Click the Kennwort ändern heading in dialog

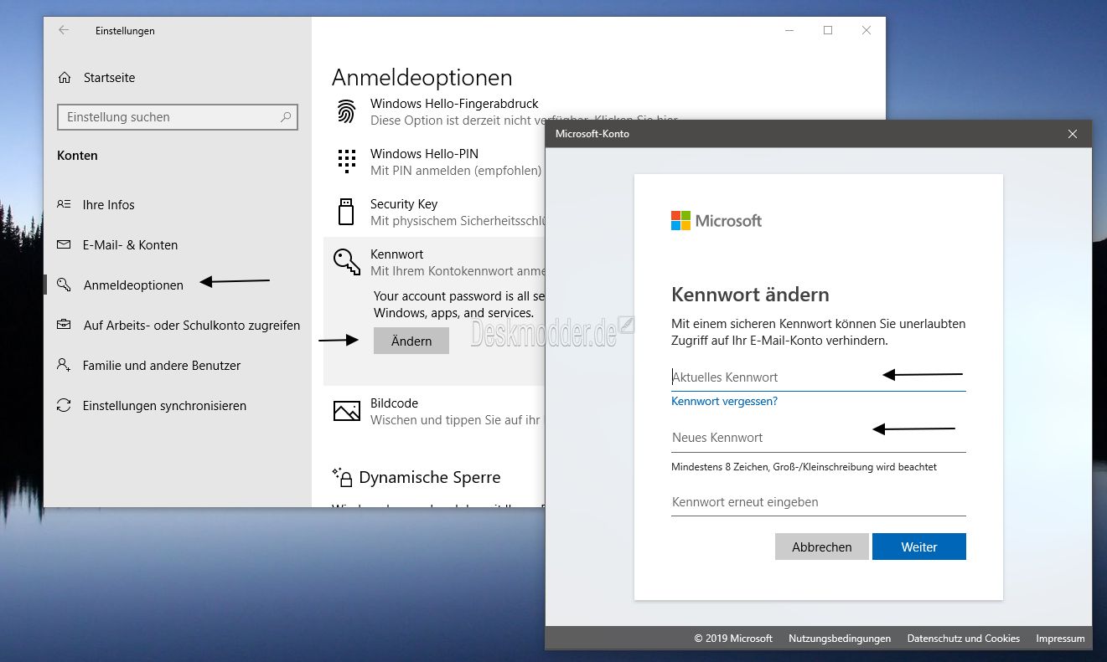[x=750, y=295]
